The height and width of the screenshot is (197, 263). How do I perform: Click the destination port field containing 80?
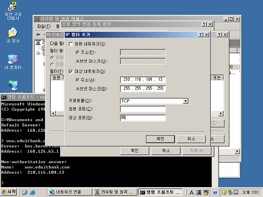(x=143, y=118)
